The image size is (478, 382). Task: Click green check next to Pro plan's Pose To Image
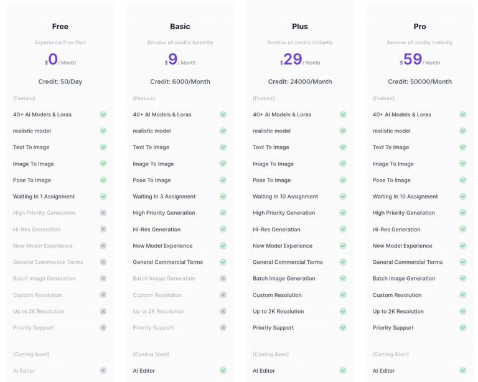point(462,180)
